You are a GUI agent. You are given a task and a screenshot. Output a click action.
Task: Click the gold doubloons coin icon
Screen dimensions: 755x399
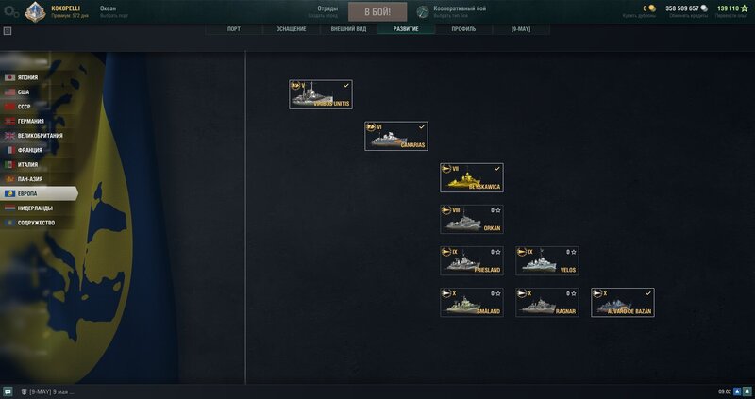652,8
